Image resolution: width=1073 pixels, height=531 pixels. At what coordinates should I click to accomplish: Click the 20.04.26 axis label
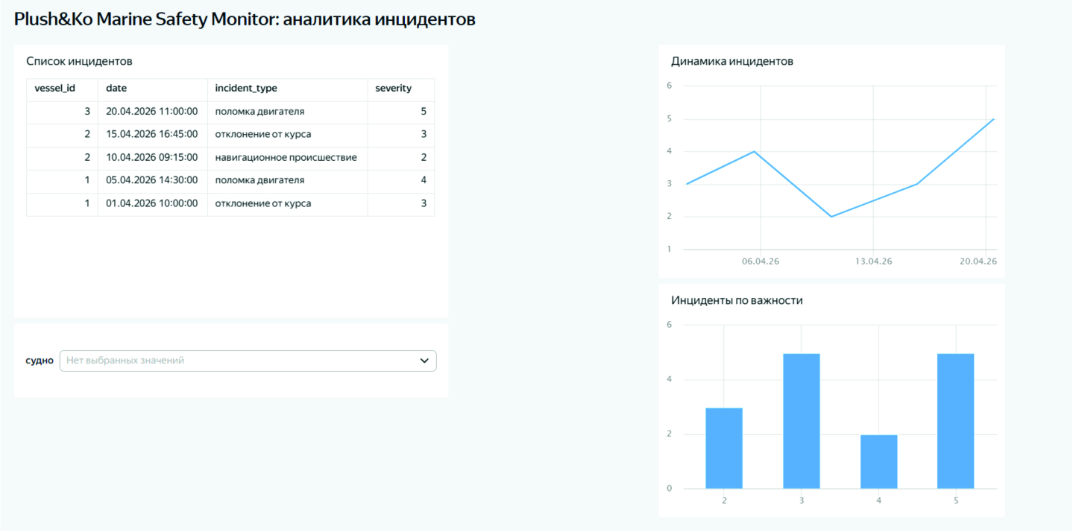pos(978,261)
